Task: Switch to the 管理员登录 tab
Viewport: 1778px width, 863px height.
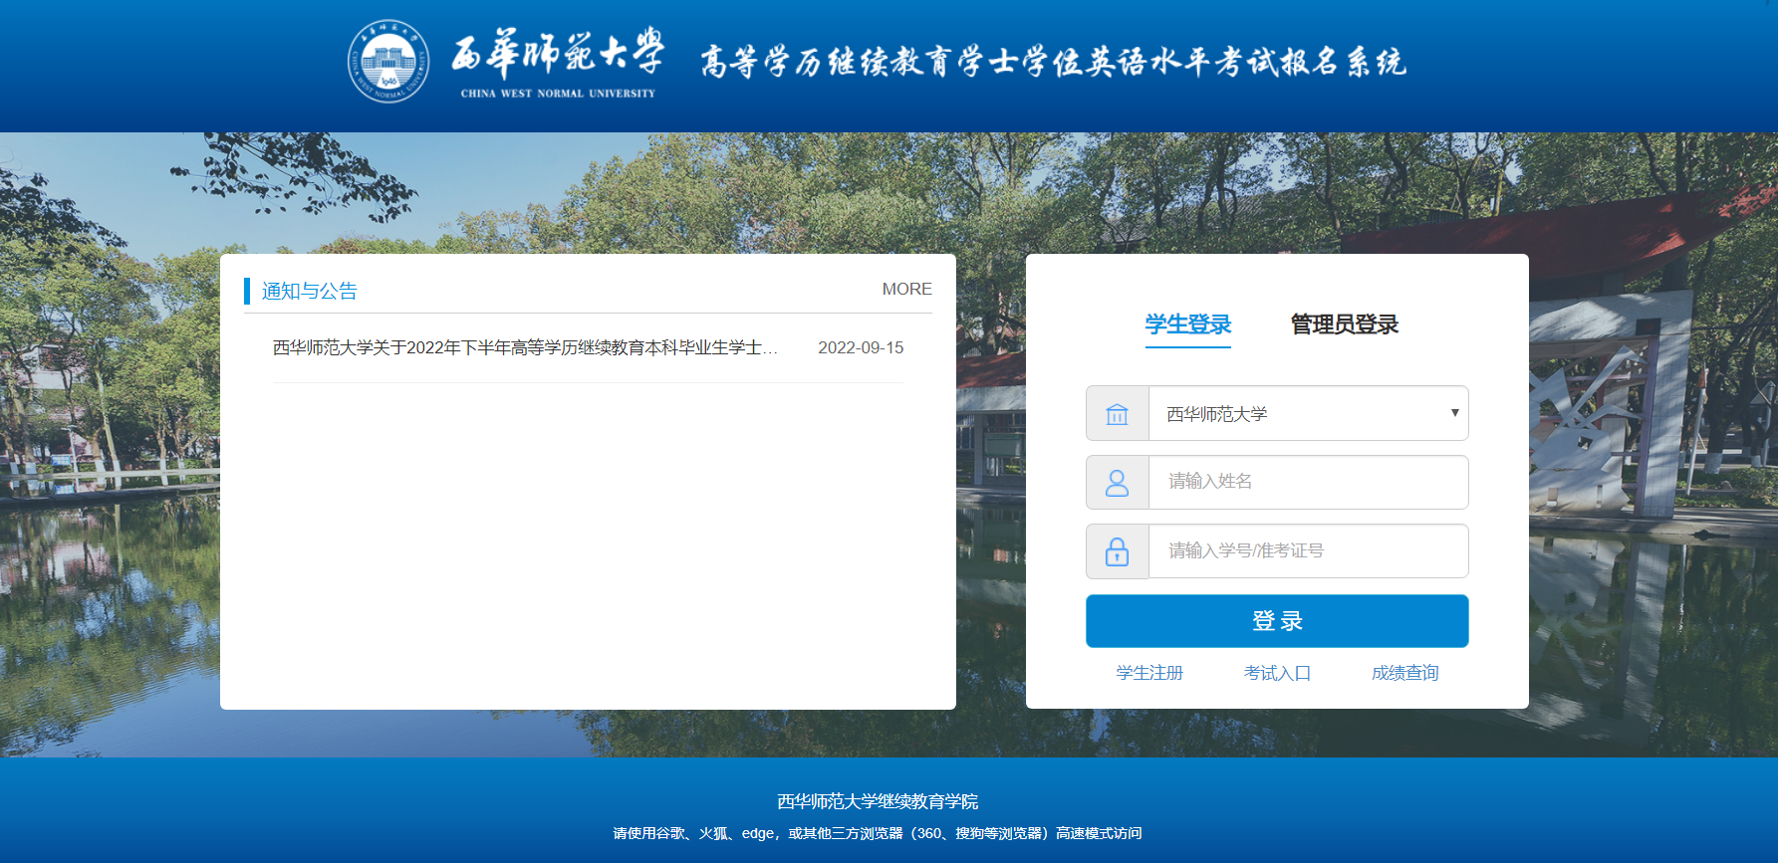Action: click(1344, 324)
